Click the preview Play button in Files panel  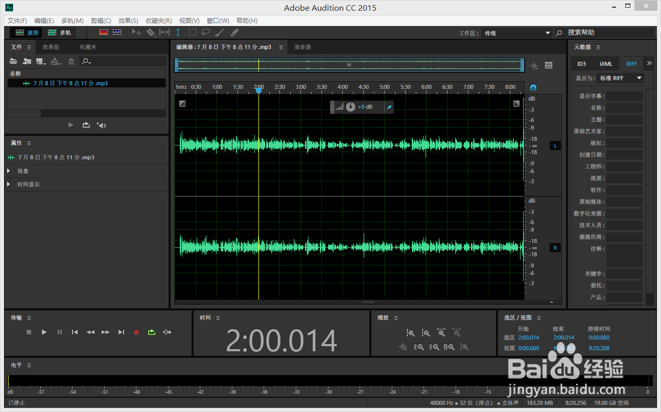tap(71, 125)
